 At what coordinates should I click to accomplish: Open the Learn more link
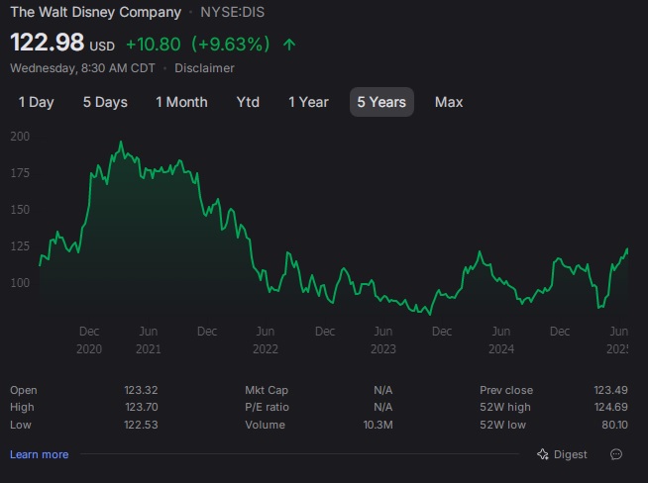click(x=40, y=454)
